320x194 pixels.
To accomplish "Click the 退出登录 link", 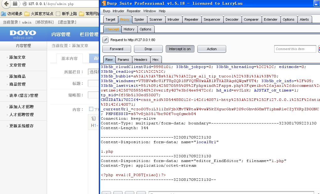I will click(x=67, y=22).
